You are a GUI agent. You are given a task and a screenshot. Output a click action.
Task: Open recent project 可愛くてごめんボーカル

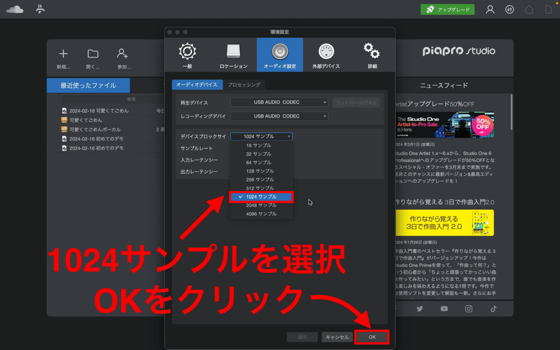95,129
